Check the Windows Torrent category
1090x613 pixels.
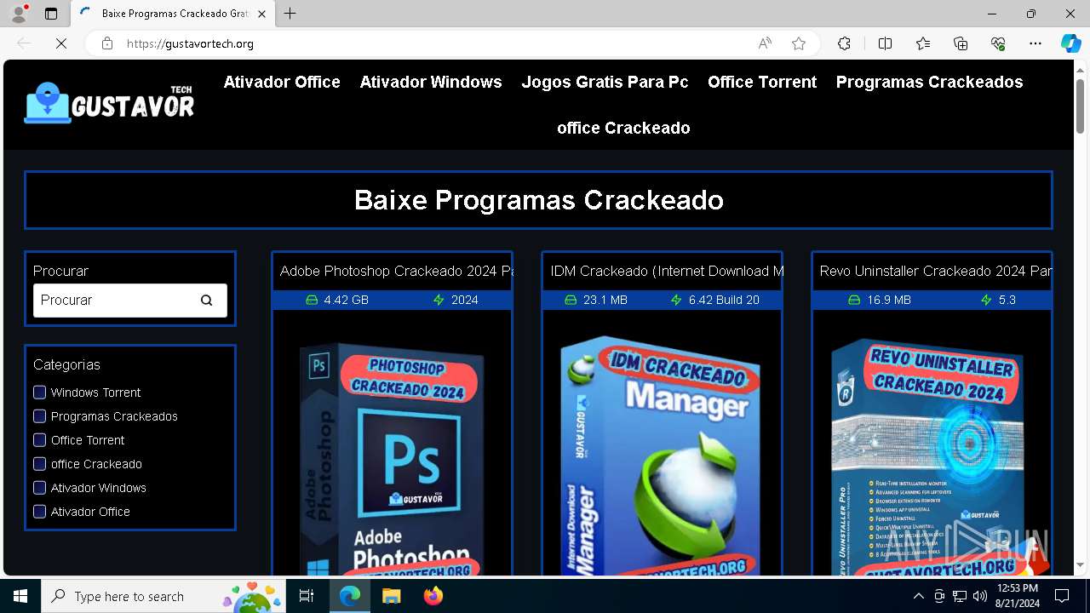click(39, 392)
